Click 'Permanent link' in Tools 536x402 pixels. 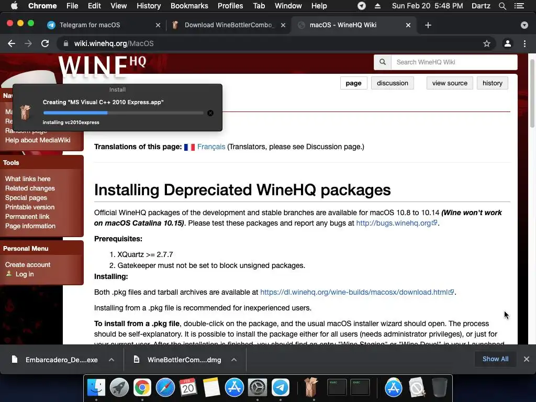tap(27, 217)
